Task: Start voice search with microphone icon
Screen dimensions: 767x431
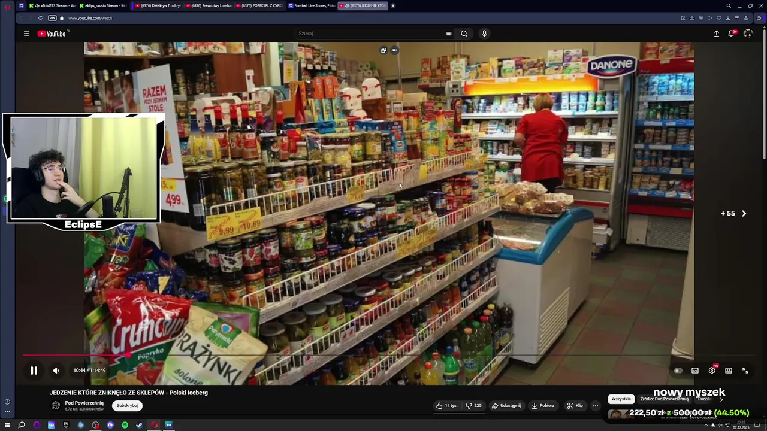Action: (484, 34)
